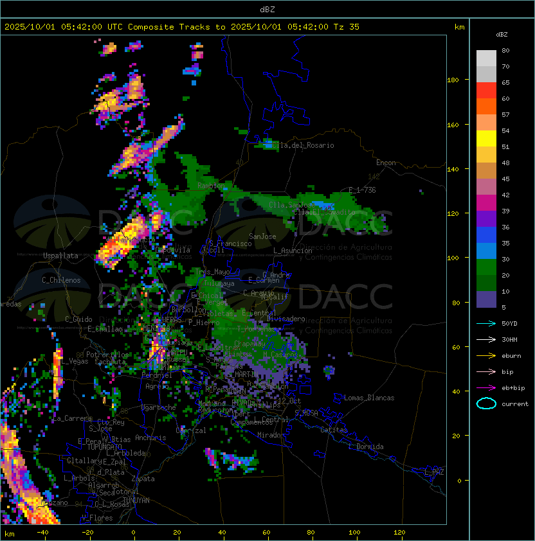Viewport: 535px width, 541px height.
Task: Click the 'dBZ' label above color scale
Action: (502, 35)
